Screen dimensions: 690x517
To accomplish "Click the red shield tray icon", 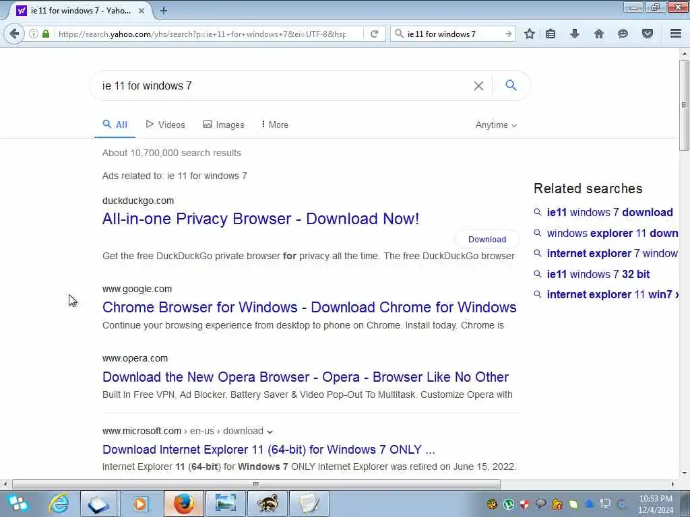I will coord(524,504).
